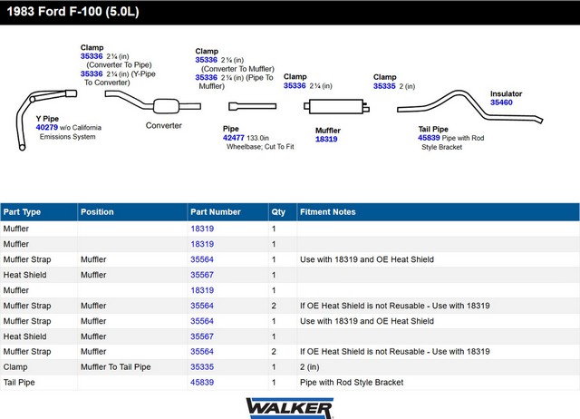Select the Tail Pipe drawing in the diagram

pos(469,106)
